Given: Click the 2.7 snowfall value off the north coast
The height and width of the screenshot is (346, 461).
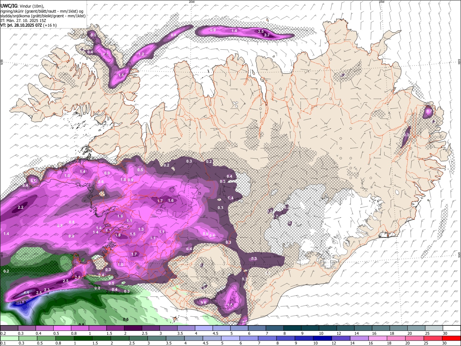Looking at the screenshot, I should (267, 35).
